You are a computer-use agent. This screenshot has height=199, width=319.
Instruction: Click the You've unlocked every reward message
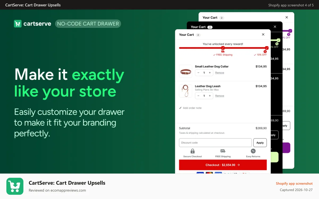click(223, 44)
